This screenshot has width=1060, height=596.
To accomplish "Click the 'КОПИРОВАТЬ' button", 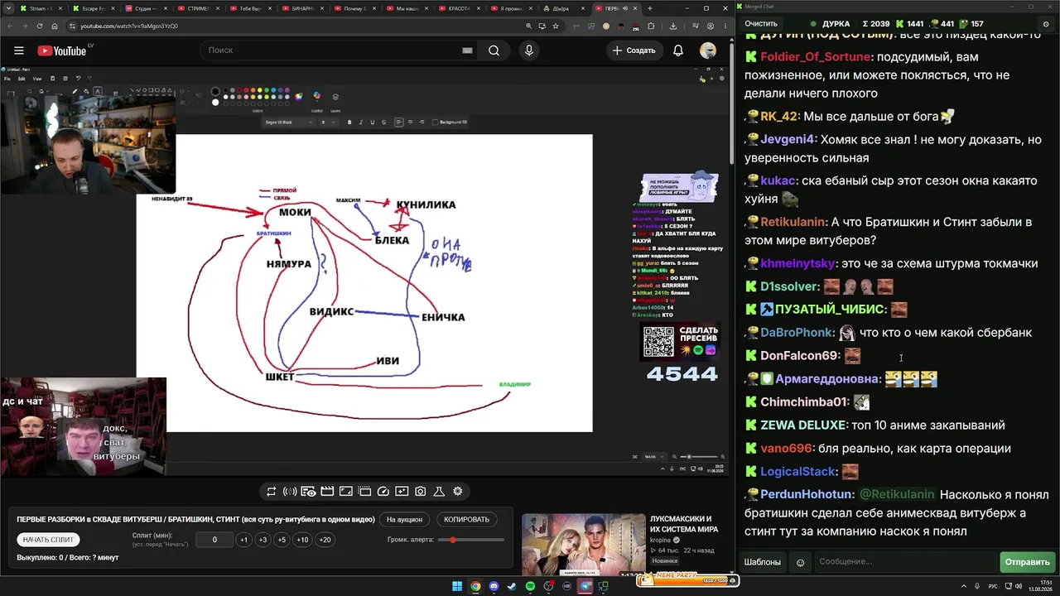I will coord(466,520).
